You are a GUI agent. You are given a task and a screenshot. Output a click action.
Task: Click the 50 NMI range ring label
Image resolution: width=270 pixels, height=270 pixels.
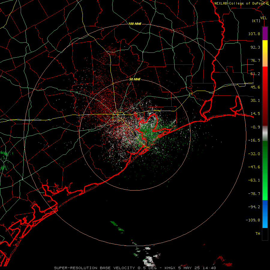click(x=135, y=79)
